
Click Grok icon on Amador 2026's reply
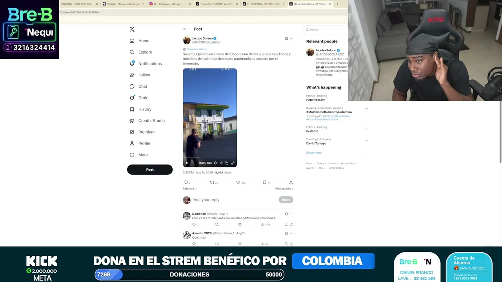coord(287,233)
